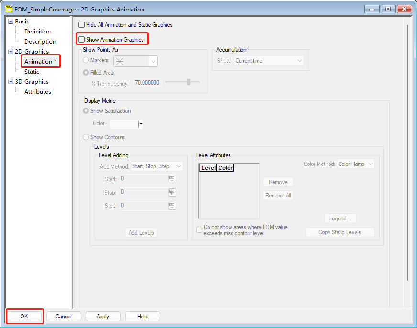Check Hide All Animation and Static Graphics
Image resolution: width=417 pixels, height=328 pixels.
(x=82, y=25)
